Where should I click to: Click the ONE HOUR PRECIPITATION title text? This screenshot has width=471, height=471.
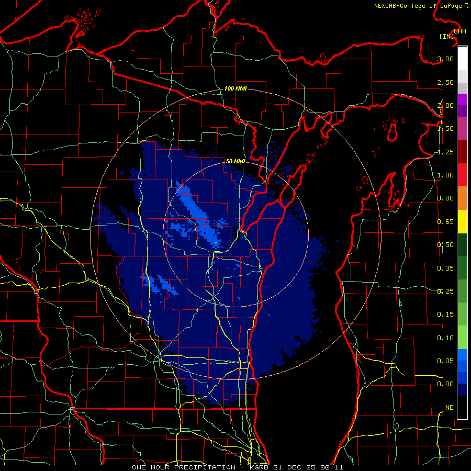tap(184, 467)
